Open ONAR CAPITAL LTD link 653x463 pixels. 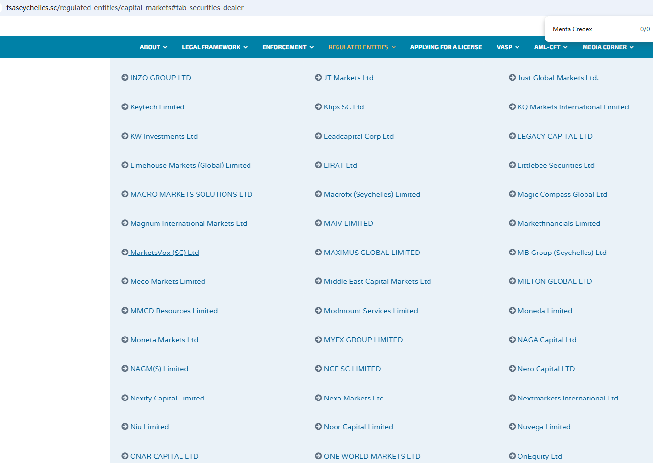point(164,456)
